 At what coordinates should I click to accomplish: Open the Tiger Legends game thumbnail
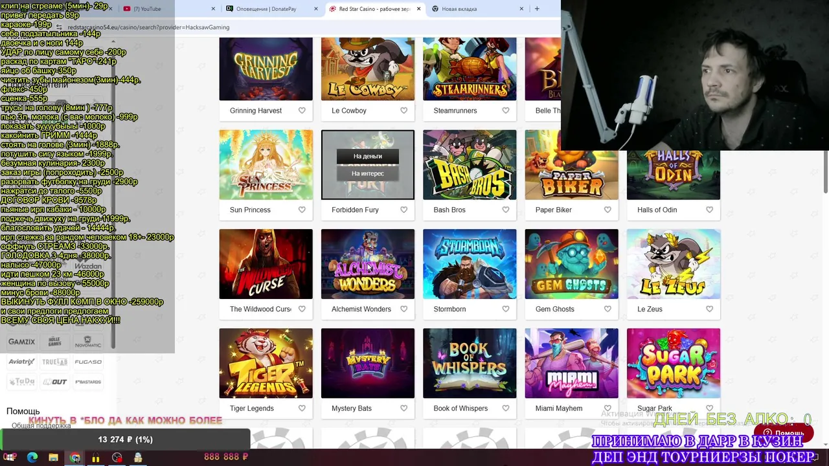click(266, 363)
